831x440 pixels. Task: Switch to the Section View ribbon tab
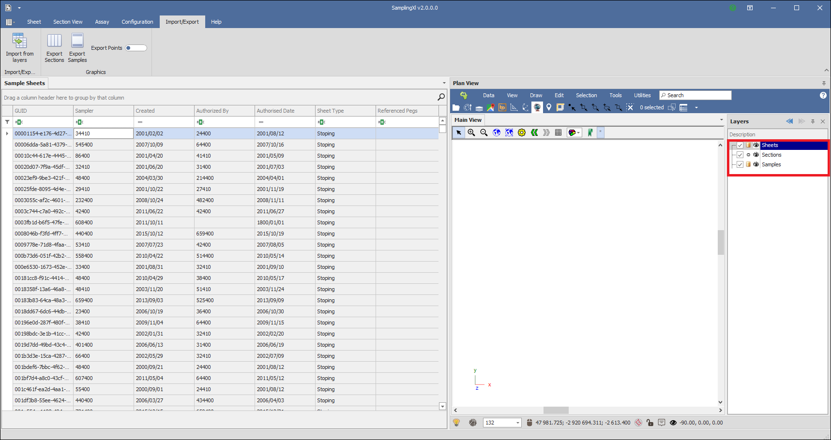coord(68,22)
